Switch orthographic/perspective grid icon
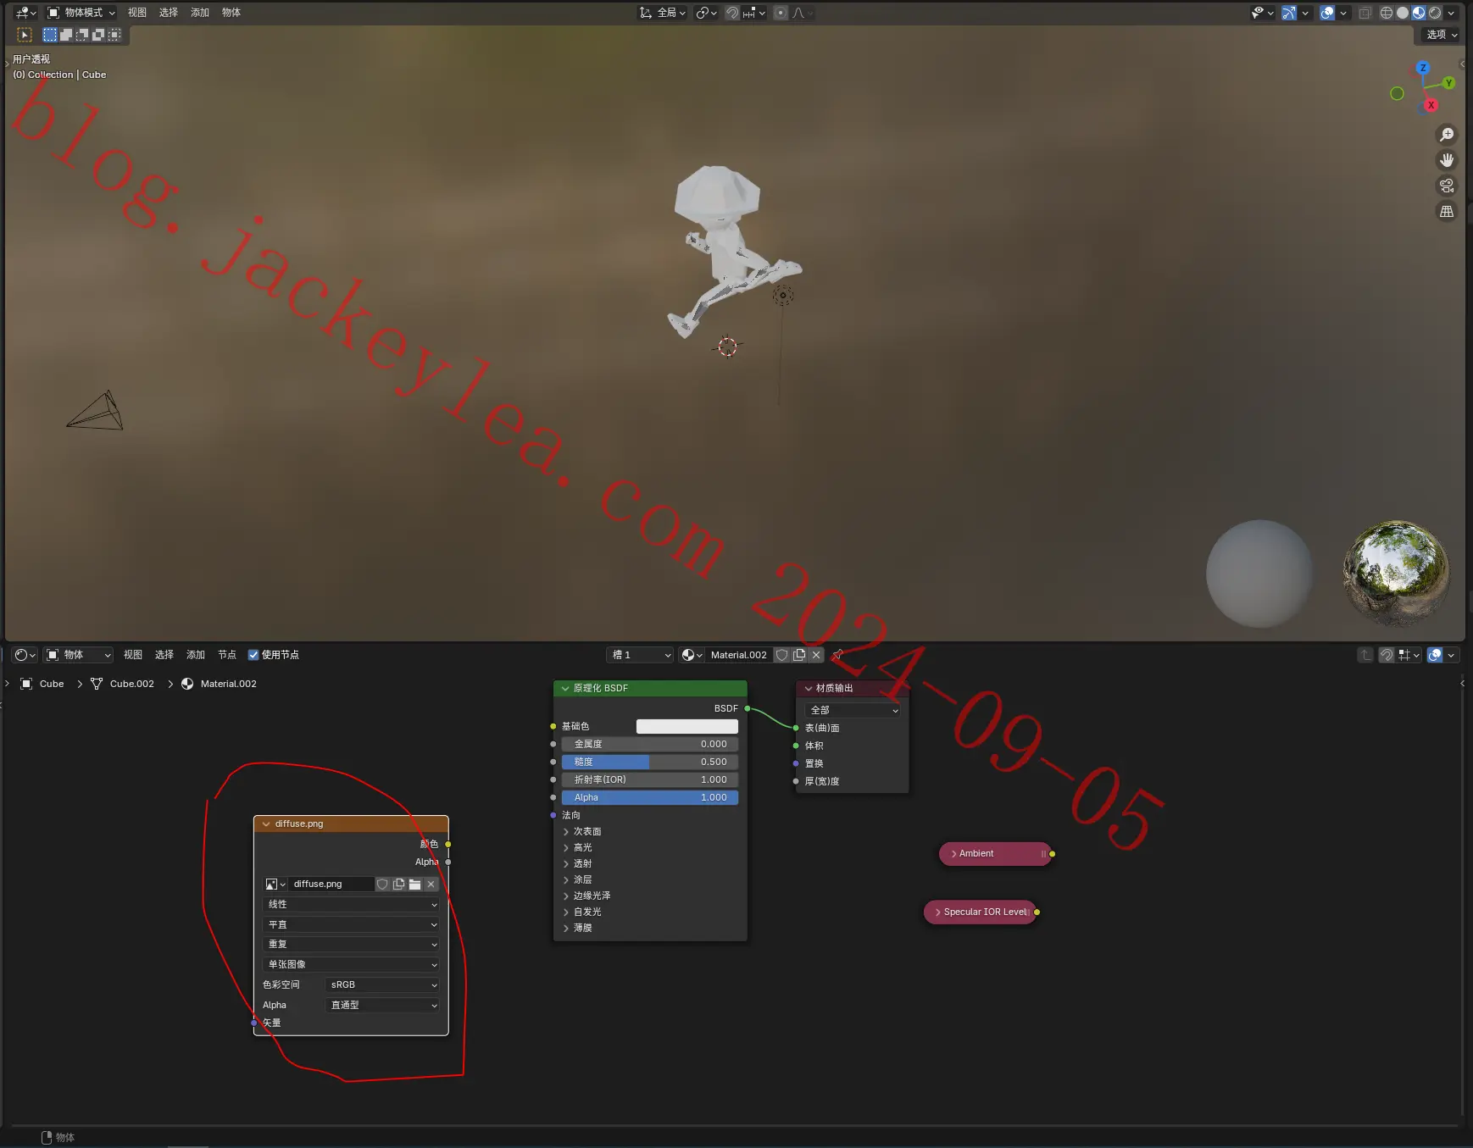Viewport: 1473px width, 1148px height. pyautogui.click(x=1447, y=211)
